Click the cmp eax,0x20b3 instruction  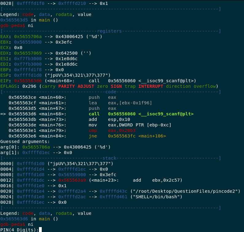112,130
